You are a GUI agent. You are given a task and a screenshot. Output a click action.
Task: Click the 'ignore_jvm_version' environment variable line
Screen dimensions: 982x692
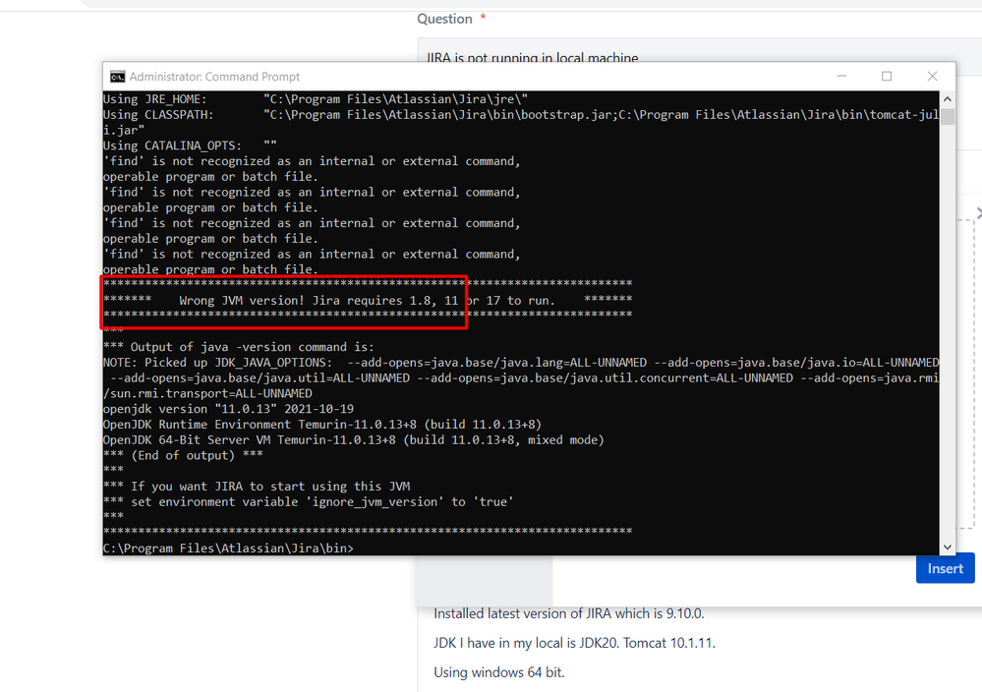308,501
